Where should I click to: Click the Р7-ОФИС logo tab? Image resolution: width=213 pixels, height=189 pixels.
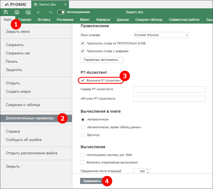coord(16,4)
